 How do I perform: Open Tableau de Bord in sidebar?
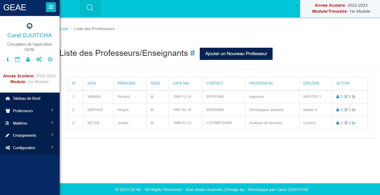(27, 98)
